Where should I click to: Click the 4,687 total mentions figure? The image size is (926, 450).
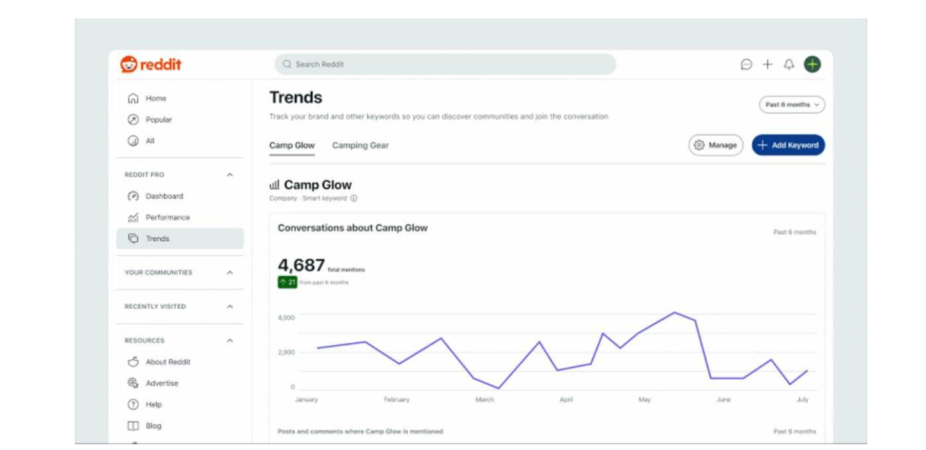[x=301, y=265]
